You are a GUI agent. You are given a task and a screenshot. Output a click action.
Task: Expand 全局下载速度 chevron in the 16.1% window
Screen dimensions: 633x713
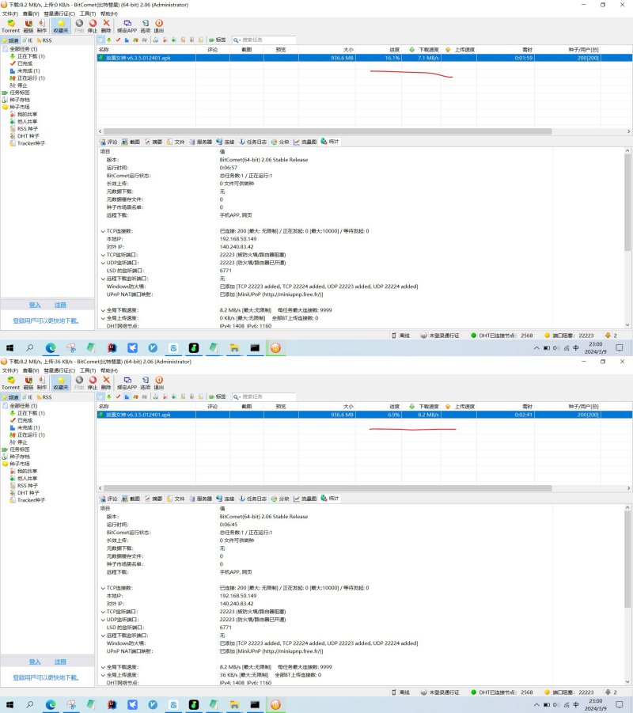coord(103,310)
